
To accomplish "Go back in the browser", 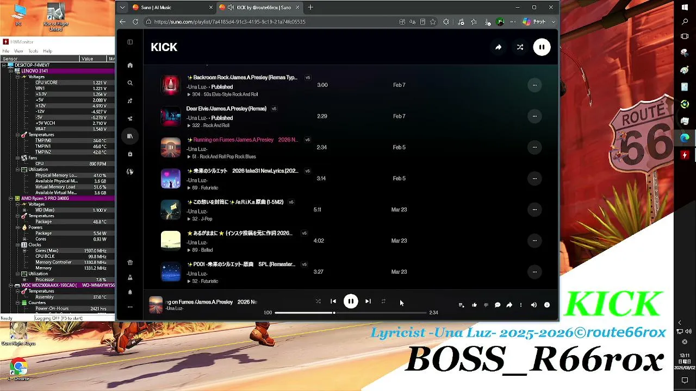I will point(122,22).
